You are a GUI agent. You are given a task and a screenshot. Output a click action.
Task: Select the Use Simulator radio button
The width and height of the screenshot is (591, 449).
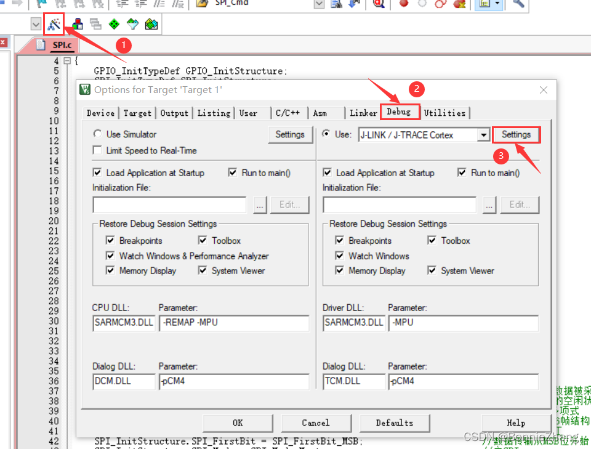pyautogui.click(x=98, y=134)
